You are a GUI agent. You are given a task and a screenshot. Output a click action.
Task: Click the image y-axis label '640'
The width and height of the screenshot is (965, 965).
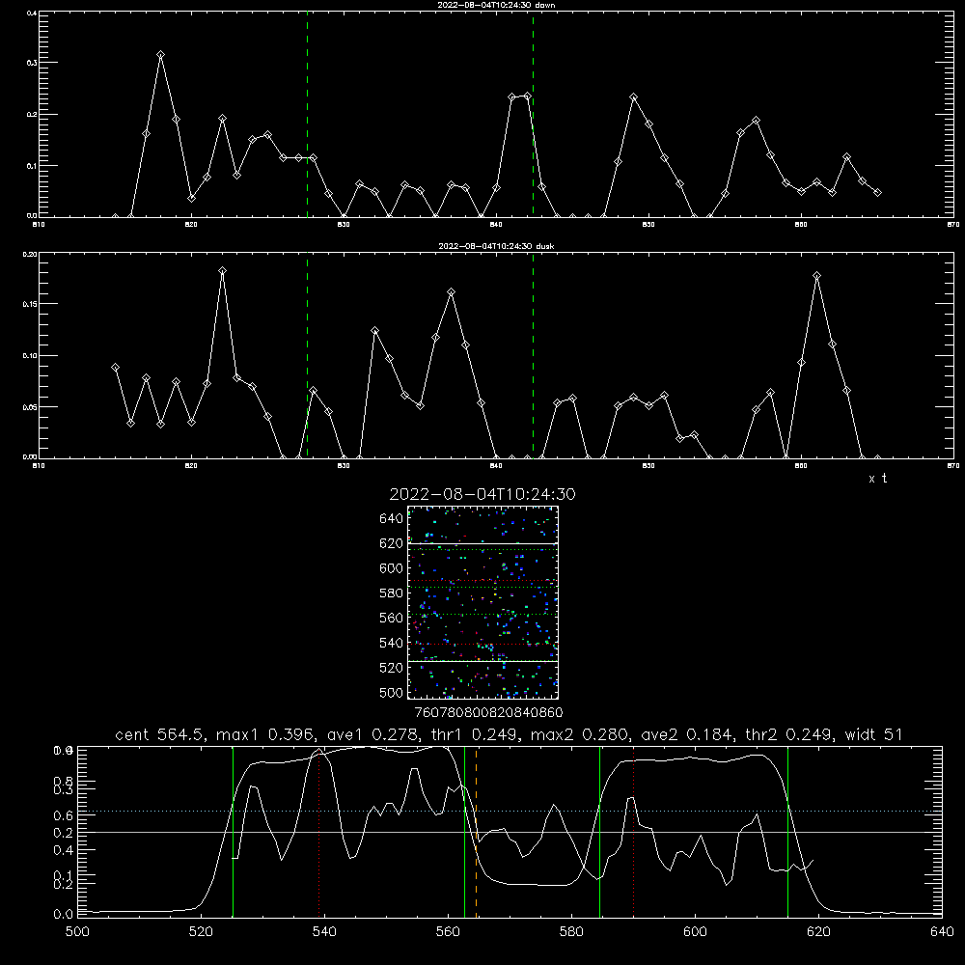392,518
